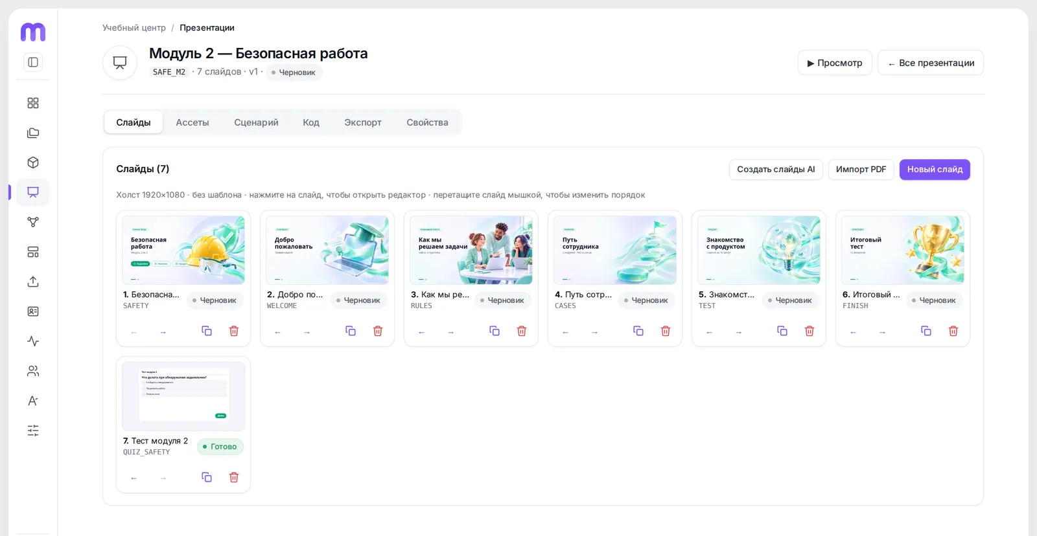
Task: Click Создать слайды AI button
Action: (776, 170)
